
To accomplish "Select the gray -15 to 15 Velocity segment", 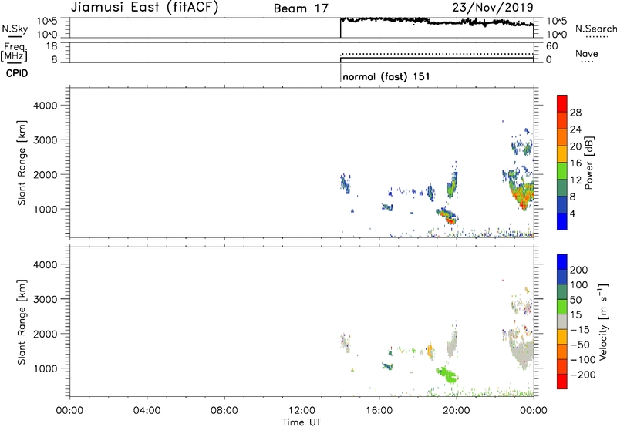I will pyautogui.click(x=562, y=321).
